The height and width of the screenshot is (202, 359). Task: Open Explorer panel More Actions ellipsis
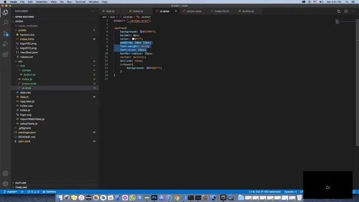93,11
